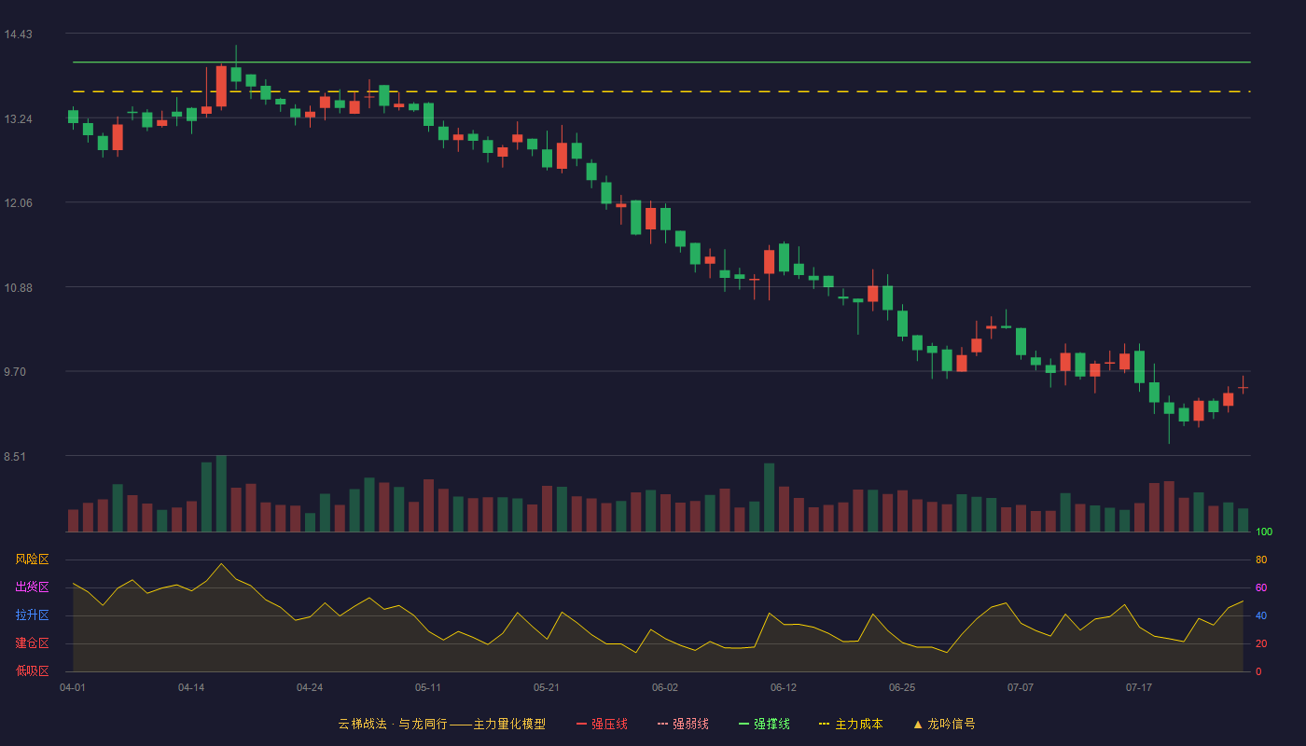The width and height of the screenshot is (1306, 746).
Task: Select the 06-25 date label
Action: (x=902, y=687)
